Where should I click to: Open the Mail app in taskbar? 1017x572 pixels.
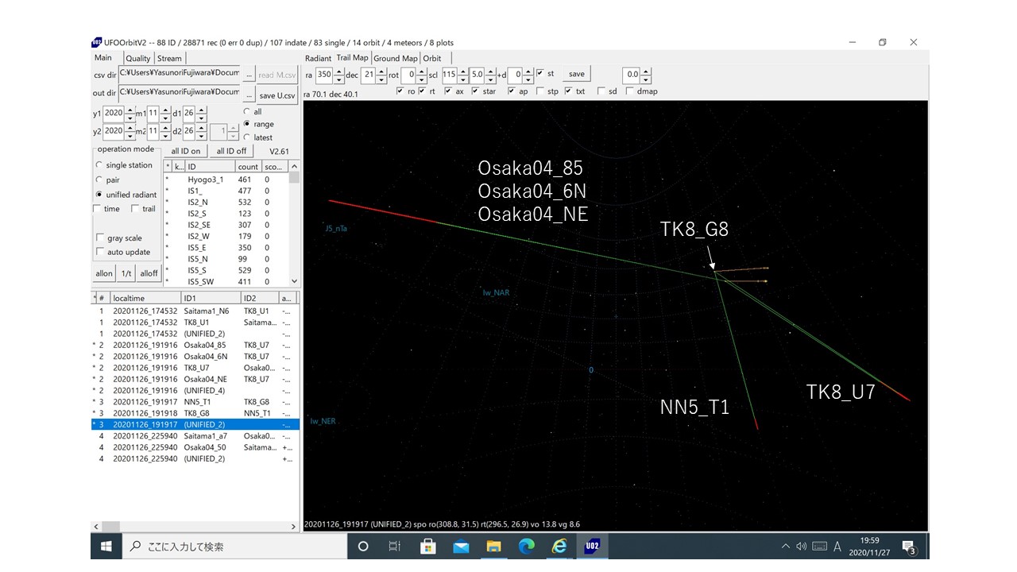click(461, 547)
